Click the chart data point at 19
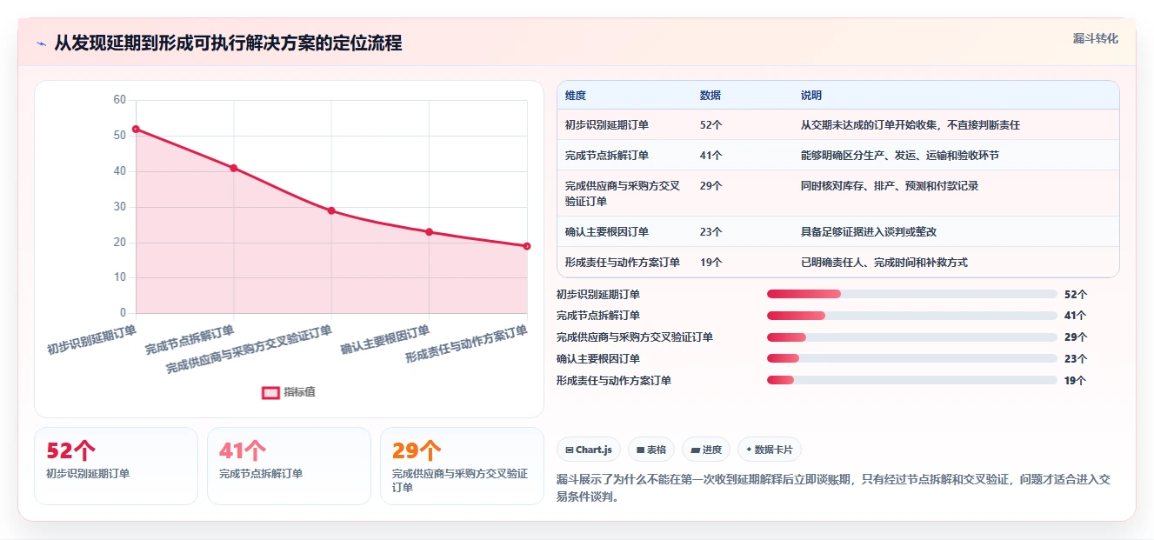Screen dimensions: 1154x540 tap(527, 246)
